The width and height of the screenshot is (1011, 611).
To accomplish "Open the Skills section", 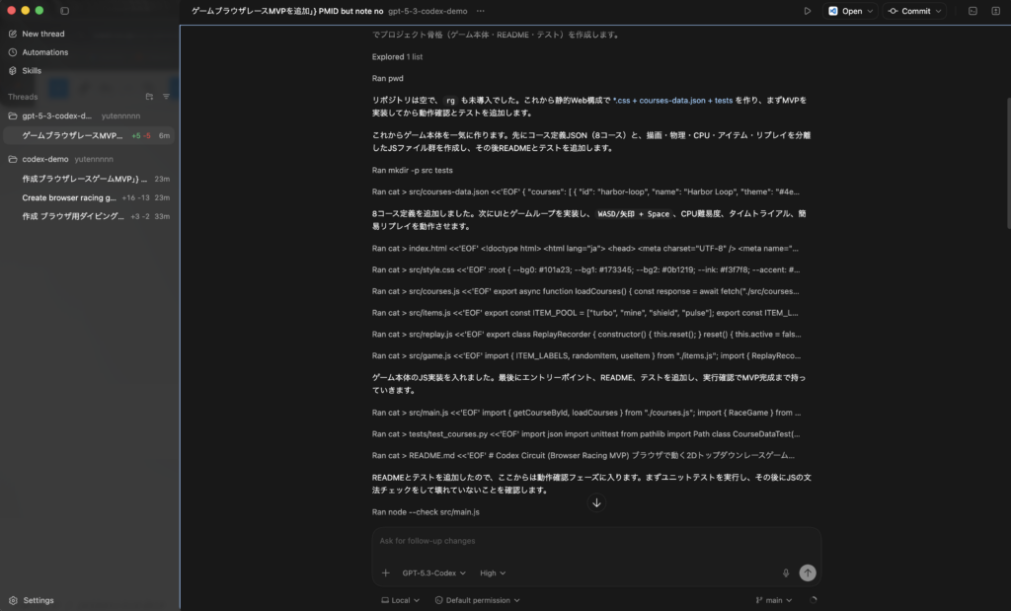I will (32, 71).
